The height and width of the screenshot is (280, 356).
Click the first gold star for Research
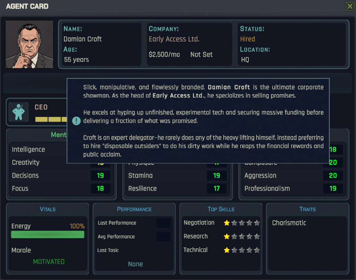tap(227, 236)
